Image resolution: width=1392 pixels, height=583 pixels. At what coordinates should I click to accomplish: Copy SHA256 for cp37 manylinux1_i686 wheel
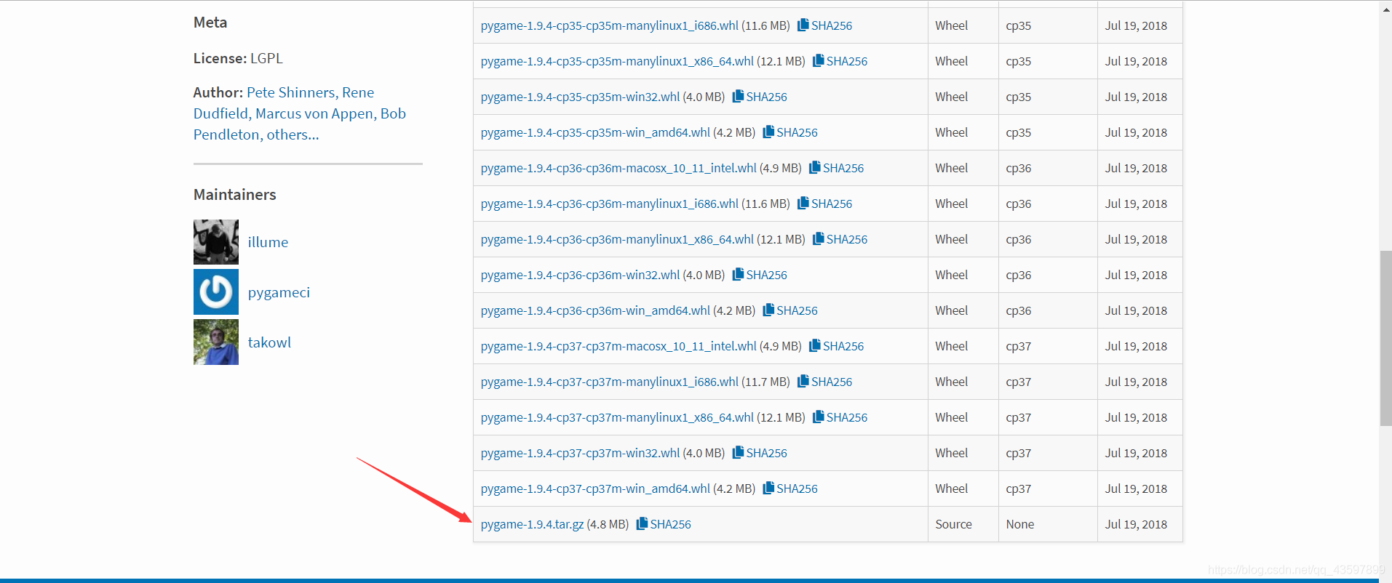pyautogui.click(x=824, y=382)
